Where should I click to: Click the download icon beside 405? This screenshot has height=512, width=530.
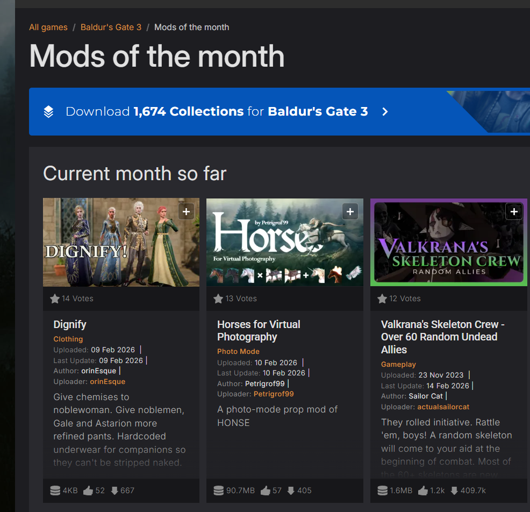point(291,490)
